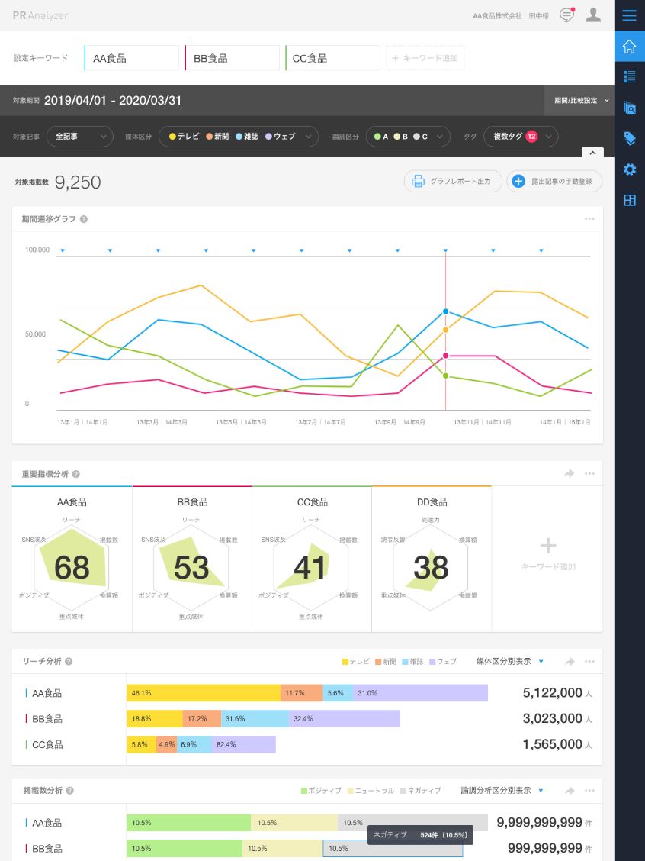Open the notification chat bubble icon
The height and width of the screenshot is (861, 645).
tap(566, 15)
